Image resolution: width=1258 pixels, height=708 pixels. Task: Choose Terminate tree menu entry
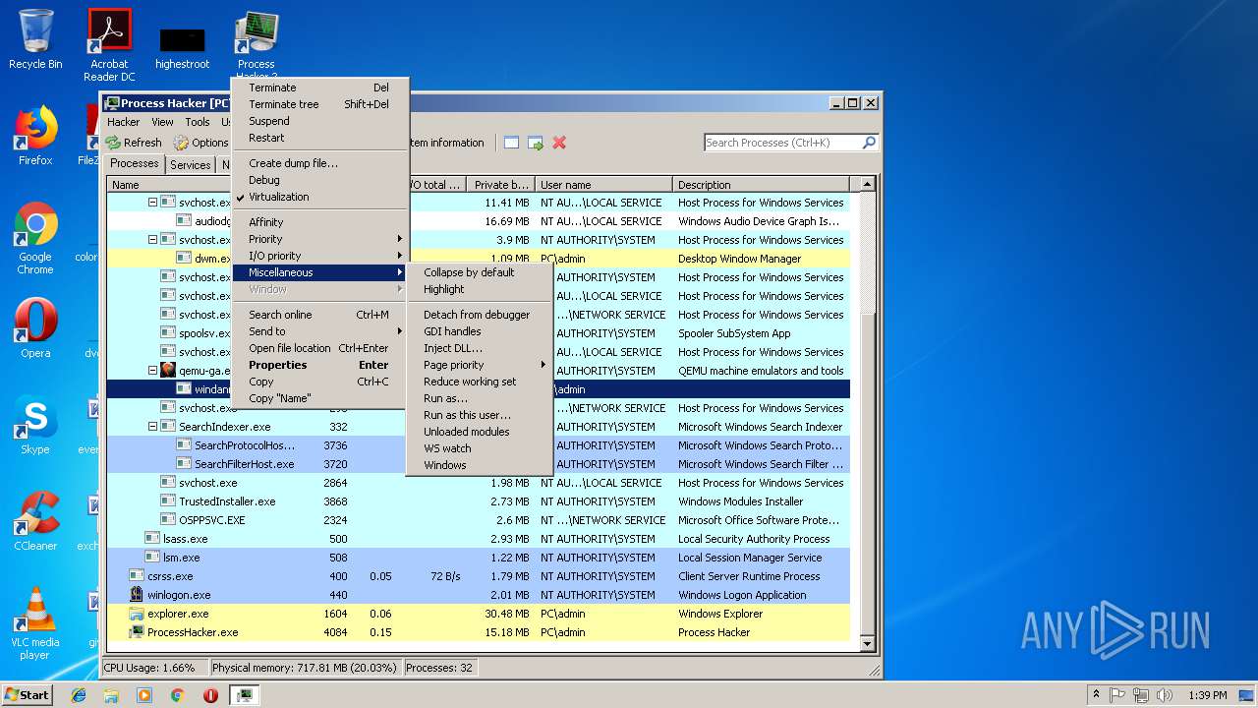[x=319, y=104]
